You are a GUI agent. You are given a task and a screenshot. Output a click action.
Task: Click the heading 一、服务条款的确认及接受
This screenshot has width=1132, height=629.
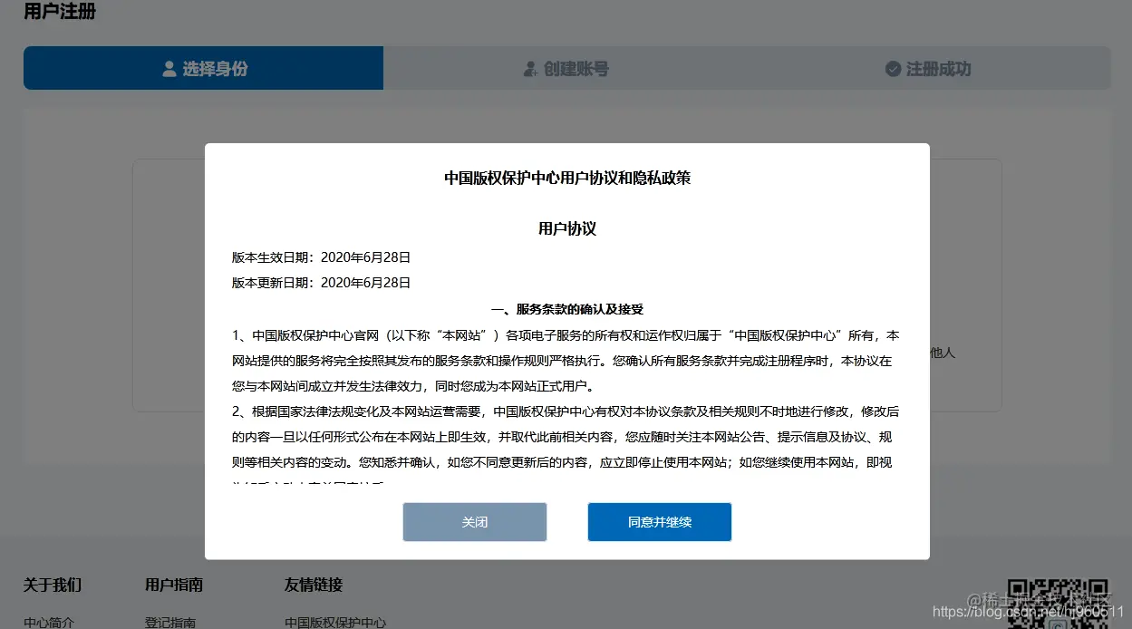click(x=567, y=309)
